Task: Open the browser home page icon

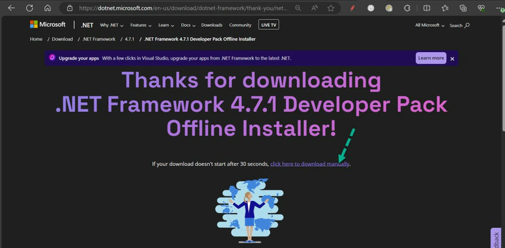Action: point(48,8)
